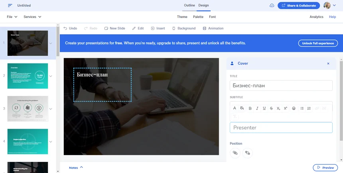
Task: Click the person icon beside Cover
Action: (x=232, y=63)
